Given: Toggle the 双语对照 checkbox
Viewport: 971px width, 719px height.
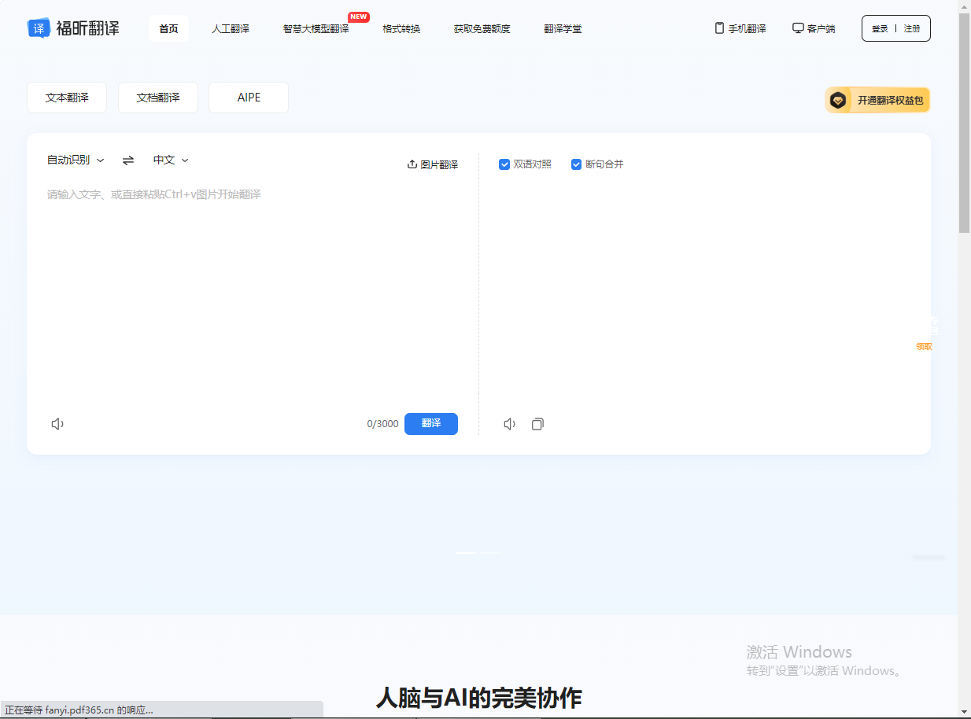Looking at the screenshot, I should click(x=504, y=164).
